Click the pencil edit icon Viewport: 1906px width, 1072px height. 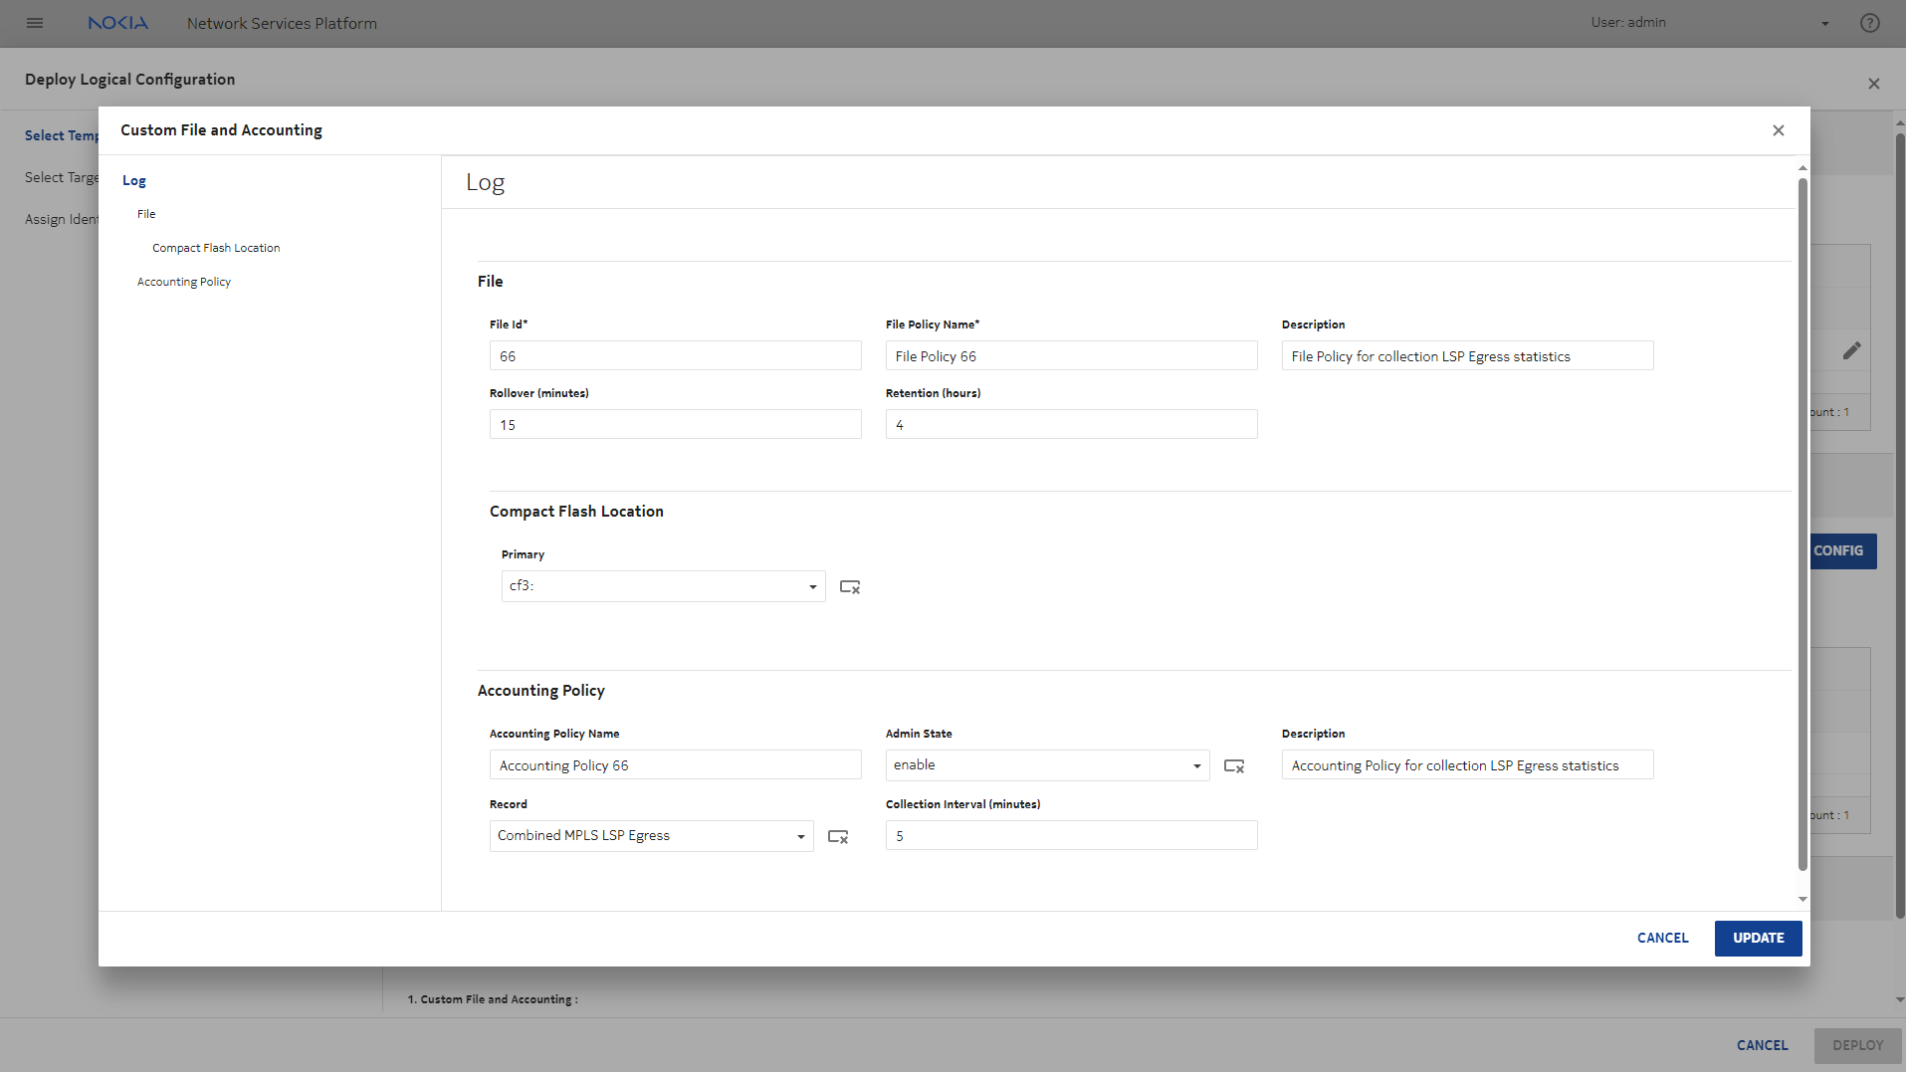point(1850,350)
